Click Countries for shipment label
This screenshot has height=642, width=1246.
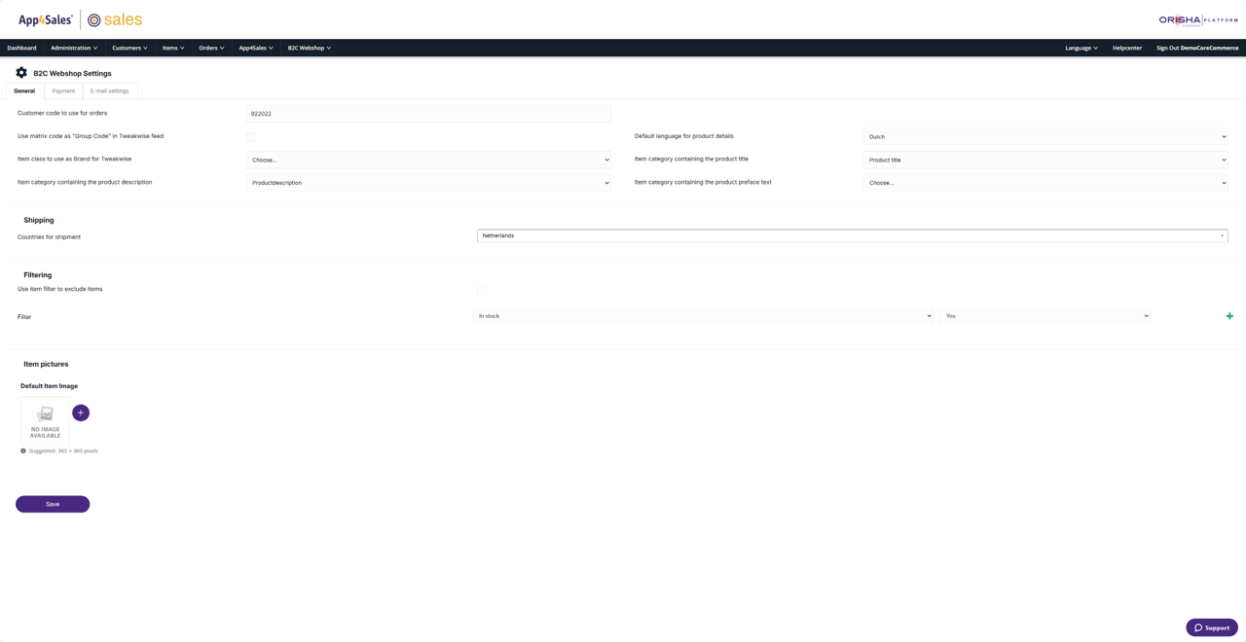tap(49, 237)
